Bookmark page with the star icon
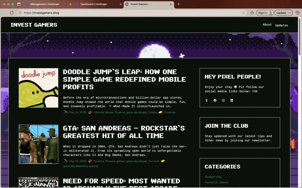 coord(243,13)
